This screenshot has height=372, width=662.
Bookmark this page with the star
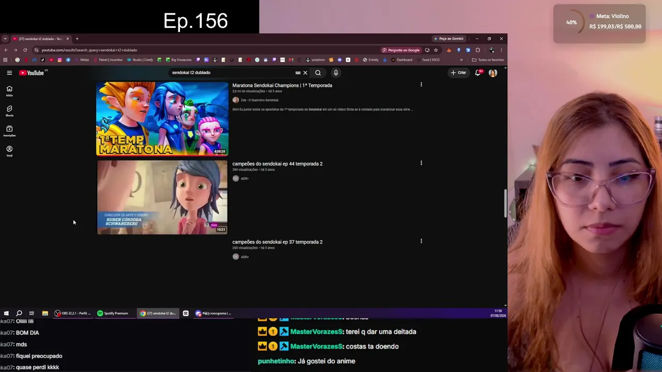(x=436, y=50)
